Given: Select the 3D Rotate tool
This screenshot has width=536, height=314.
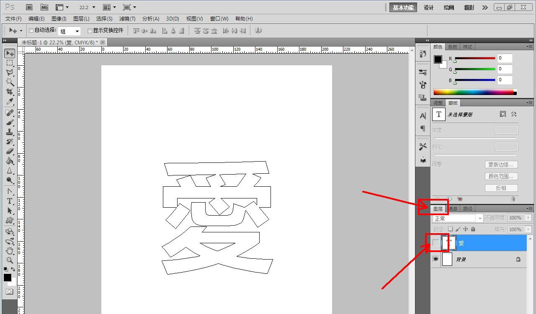Looking at the screenshot, I should point(10,232).
